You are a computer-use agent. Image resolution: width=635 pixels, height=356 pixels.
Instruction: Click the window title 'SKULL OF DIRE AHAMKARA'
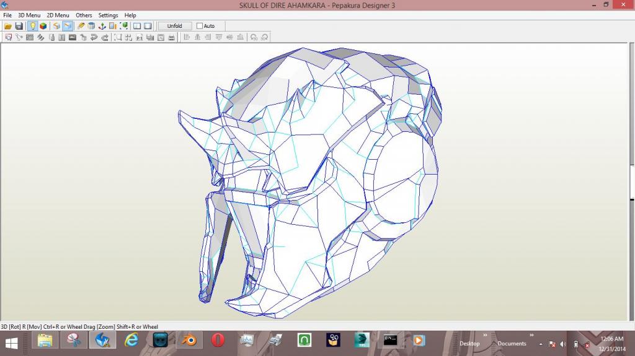pos(282,5)
